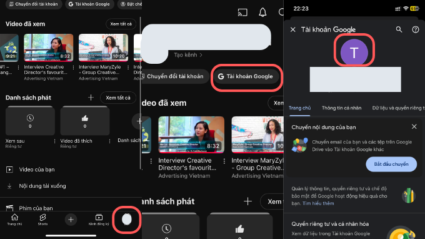Open options for Interview MaryZyle video, left panel
Image resolution: width=425 pixels, height=239 pixels.
[128, 68]
